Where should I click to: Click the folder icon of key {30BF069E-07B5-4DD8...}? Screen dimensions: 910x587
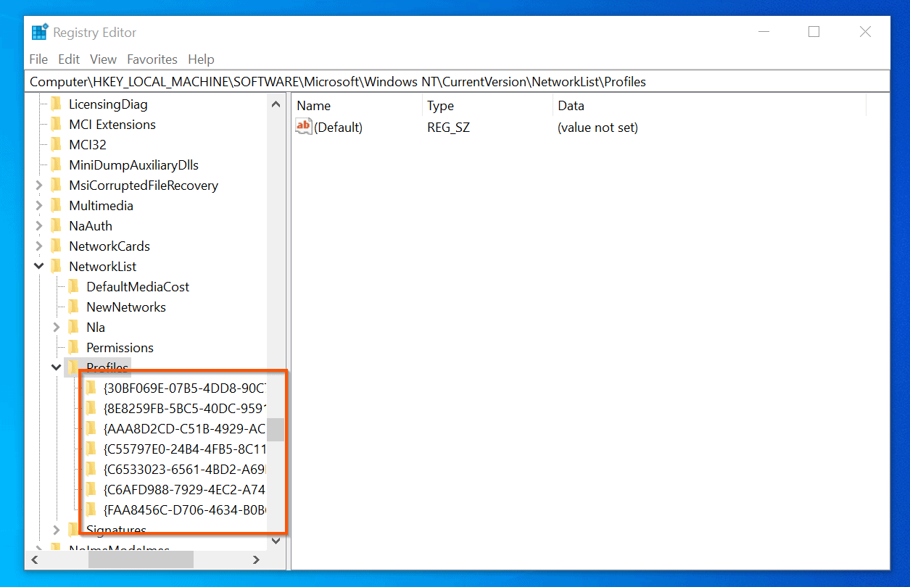pos(91,388)
